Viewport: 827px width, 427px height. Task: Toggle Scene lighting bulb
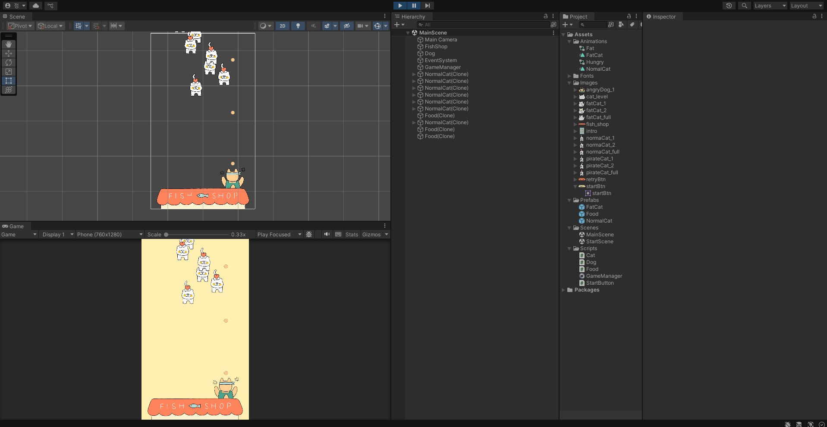point(298,26)
